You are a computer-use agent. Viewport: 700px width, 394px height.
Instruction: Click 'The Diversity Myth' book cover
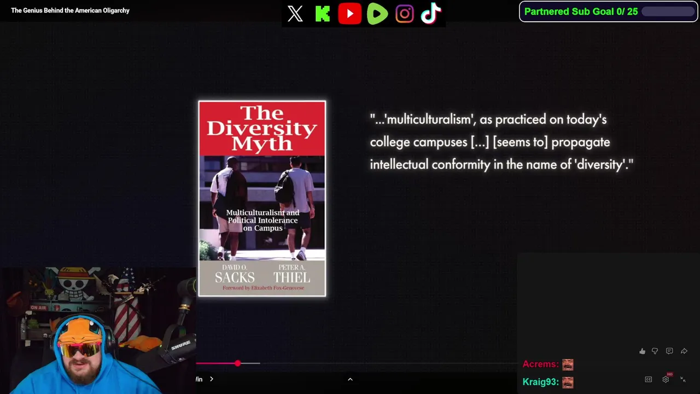(x=262, y=199)
